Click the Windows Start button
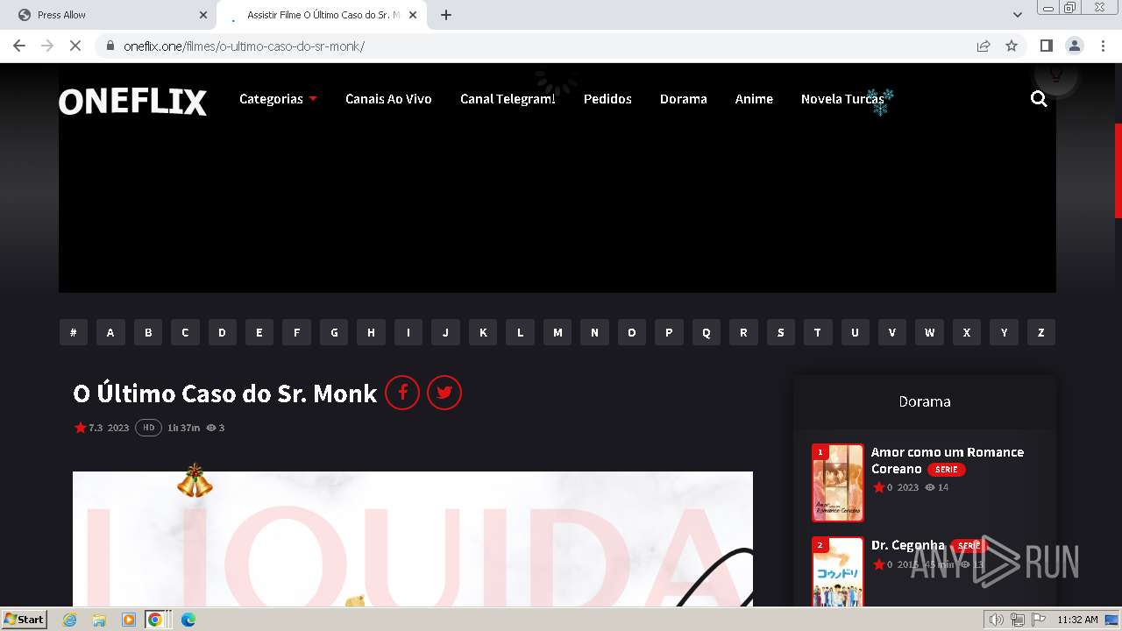This screenshot has height=631, width=1122. pos(25,620)
